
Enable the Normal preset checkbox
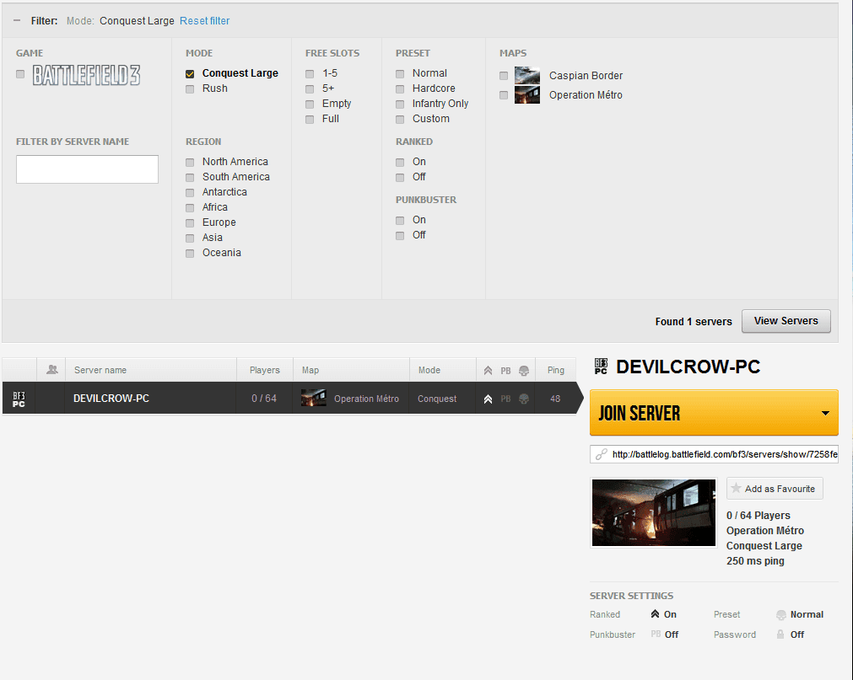400,74
